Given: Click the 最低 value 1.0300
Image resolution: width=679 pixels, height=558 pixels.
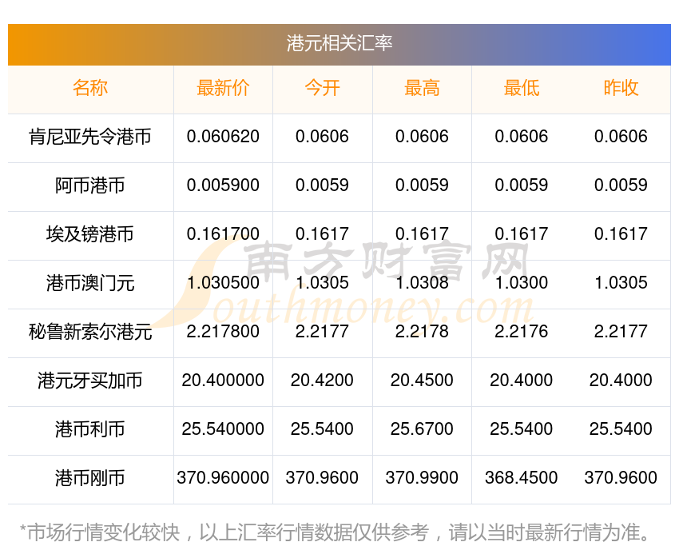Looking at the screenshot, I should click(x=522, y=283).
